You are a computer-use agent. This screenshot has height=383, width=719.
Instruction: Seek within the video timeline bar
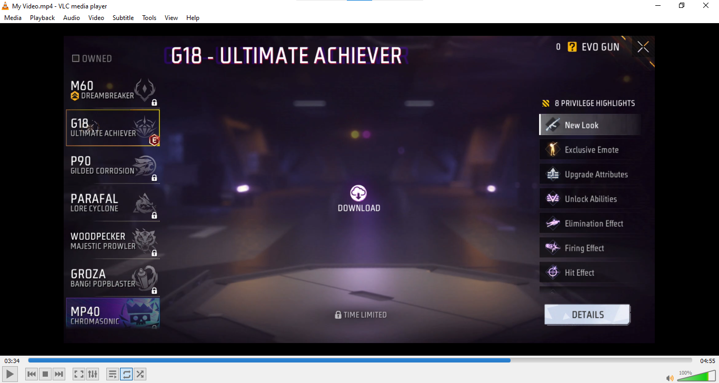[359, 360]
